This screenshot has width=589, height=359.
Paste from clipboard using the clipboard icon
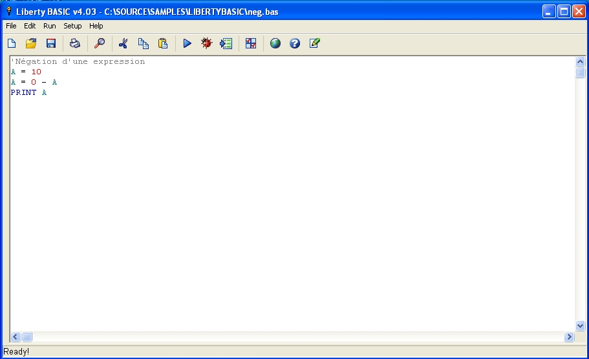tap(163, 43)
